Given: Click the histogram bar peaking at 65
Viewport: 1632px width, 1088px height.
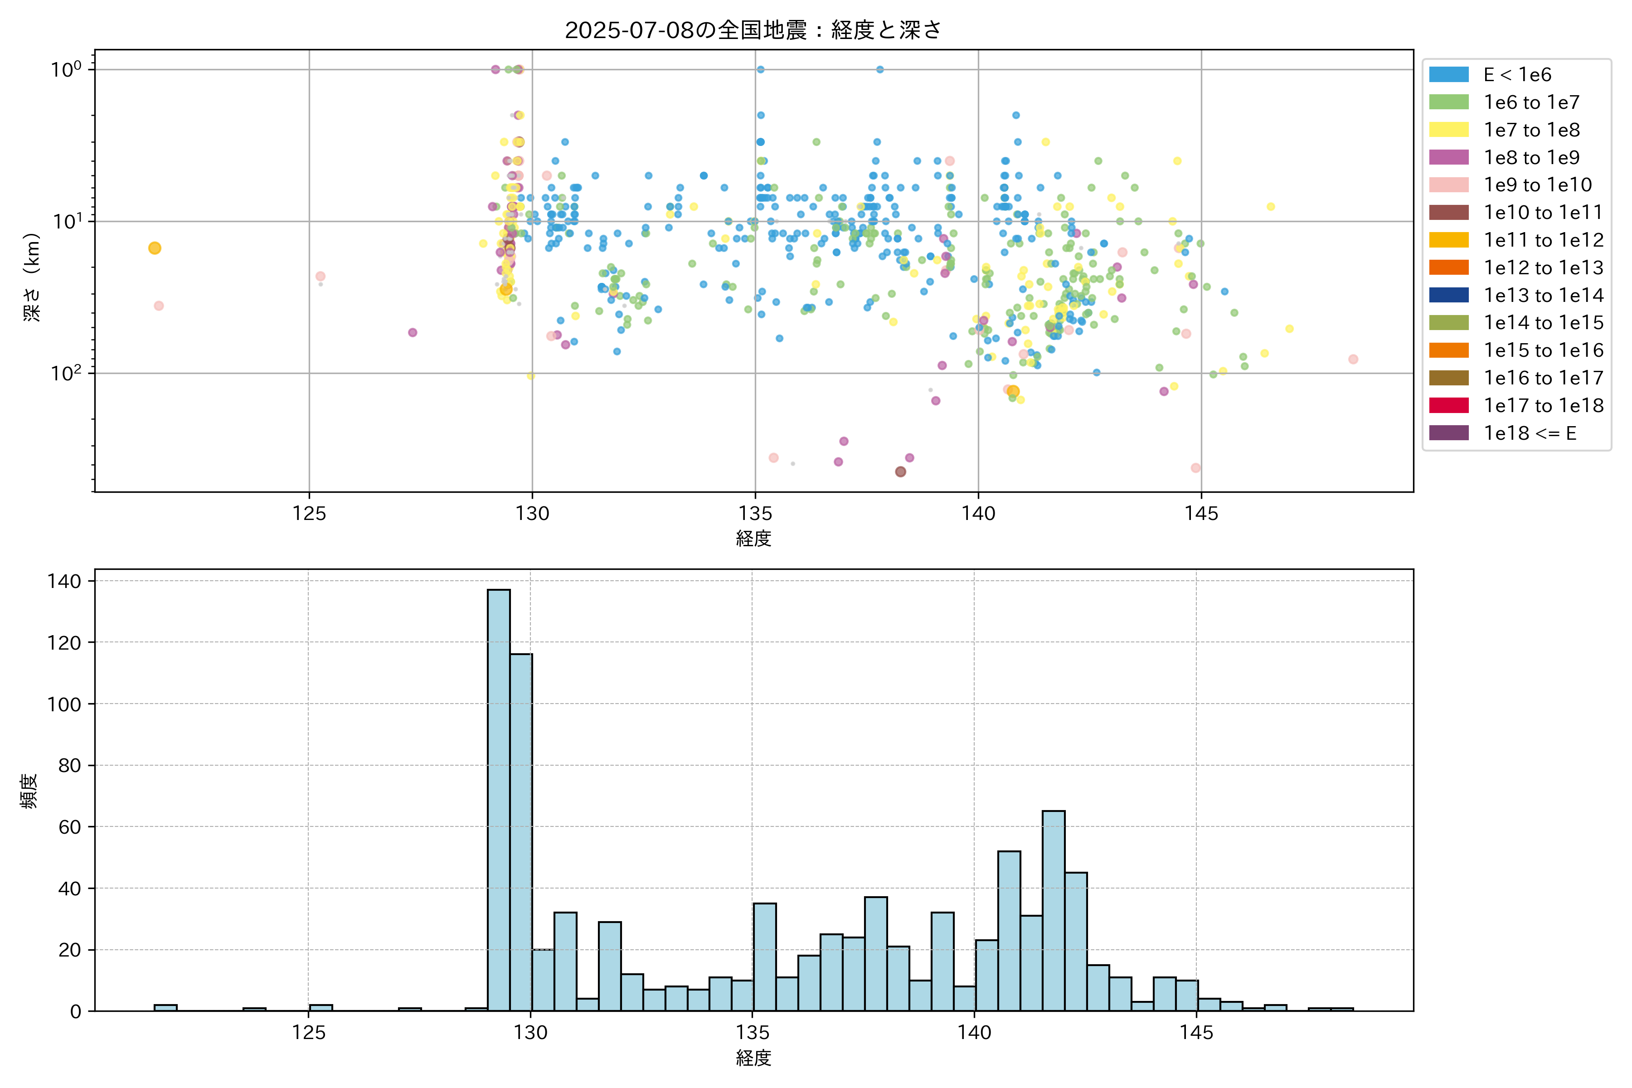Looking at the screenshot, I should click(1053, 910).
